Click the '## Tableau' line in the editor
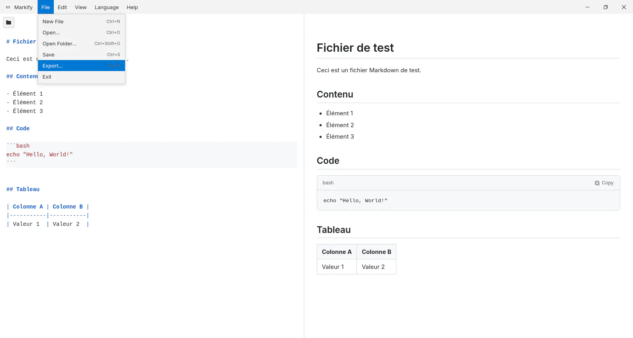Image resolution: width=633 pixels, height=338 pixels. click(23, 189)
